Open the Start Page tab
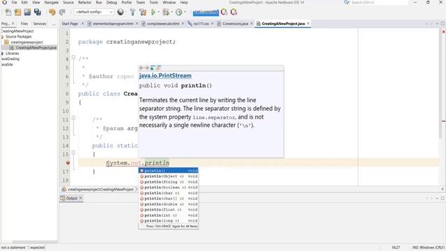The image size is (446, 251). pos(70,24)
